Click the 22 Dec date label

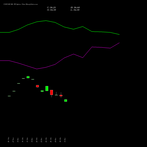pos(37,140)
